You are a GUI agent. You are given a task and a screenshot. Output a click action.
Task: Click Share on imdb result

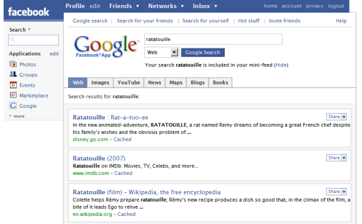(334, 157)
